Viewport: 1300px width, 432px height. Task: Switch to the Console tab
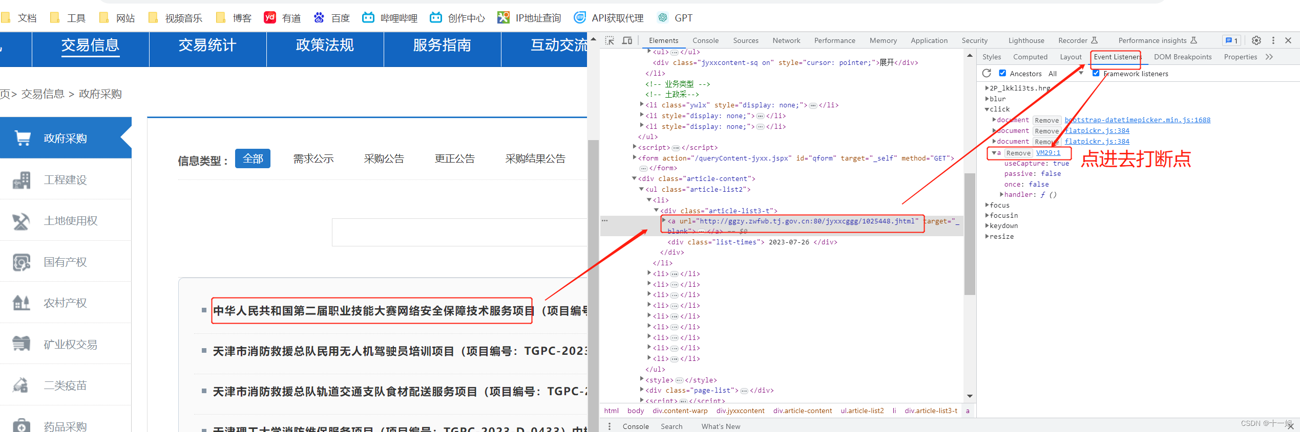[705, 40]
